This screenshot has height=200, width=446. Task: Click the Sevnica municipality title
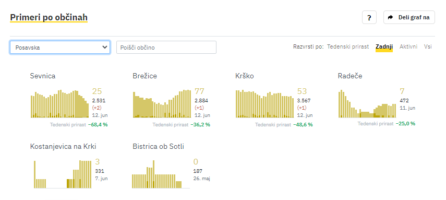[43, 76]
